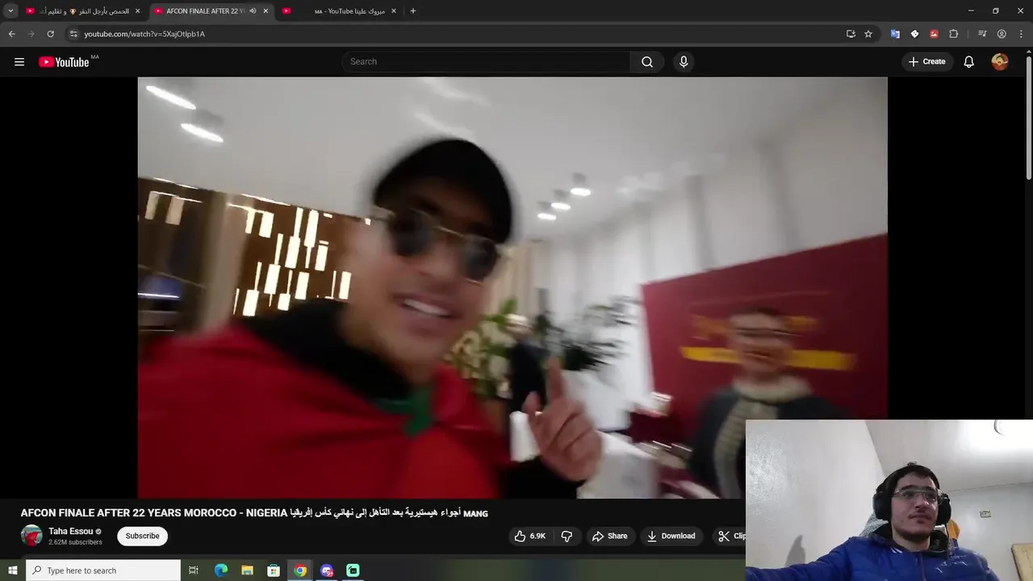Close the first YouTube tab
This screenshot has height=581, width=1033.
tap(137, 11)
